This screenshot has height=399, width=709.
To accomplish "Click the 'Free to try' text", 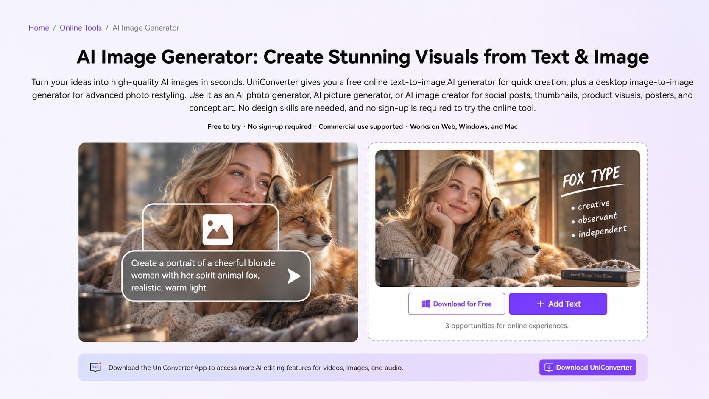I will click(x=224, y=126).
